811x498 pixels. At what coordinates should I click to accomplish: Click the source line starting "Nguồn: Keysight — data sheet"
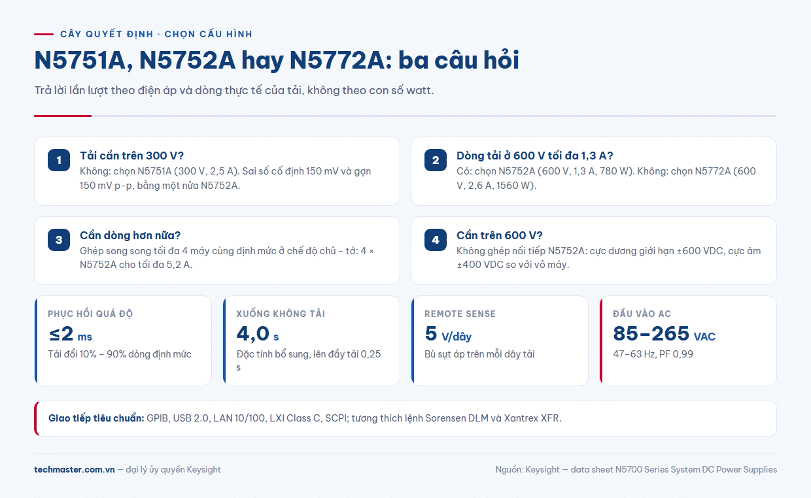tap(636, 469)
